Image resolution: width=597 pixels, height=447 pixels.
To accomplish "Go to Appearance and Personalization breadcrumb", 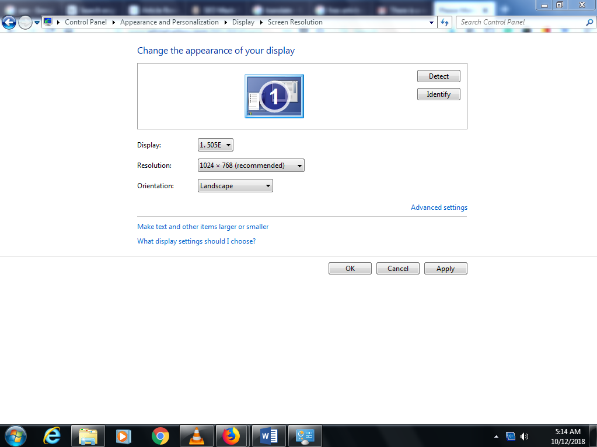I will 169,22.
